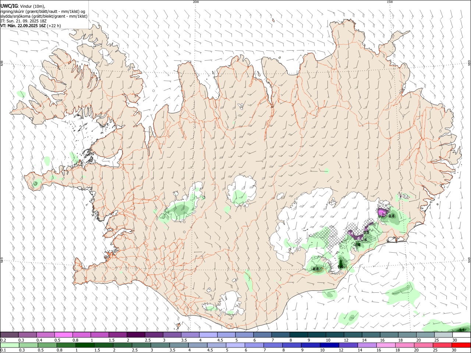Screen dimensions: 471x353
Task: Click the '20W' longitude label
Action: coord(196,2)
